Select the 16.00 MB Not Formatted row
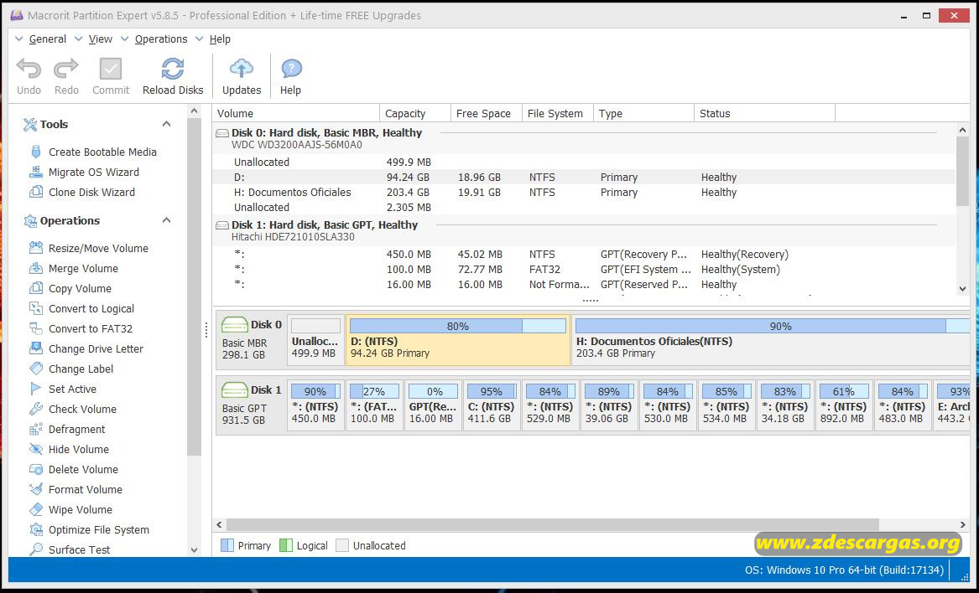 pos(584,284)
